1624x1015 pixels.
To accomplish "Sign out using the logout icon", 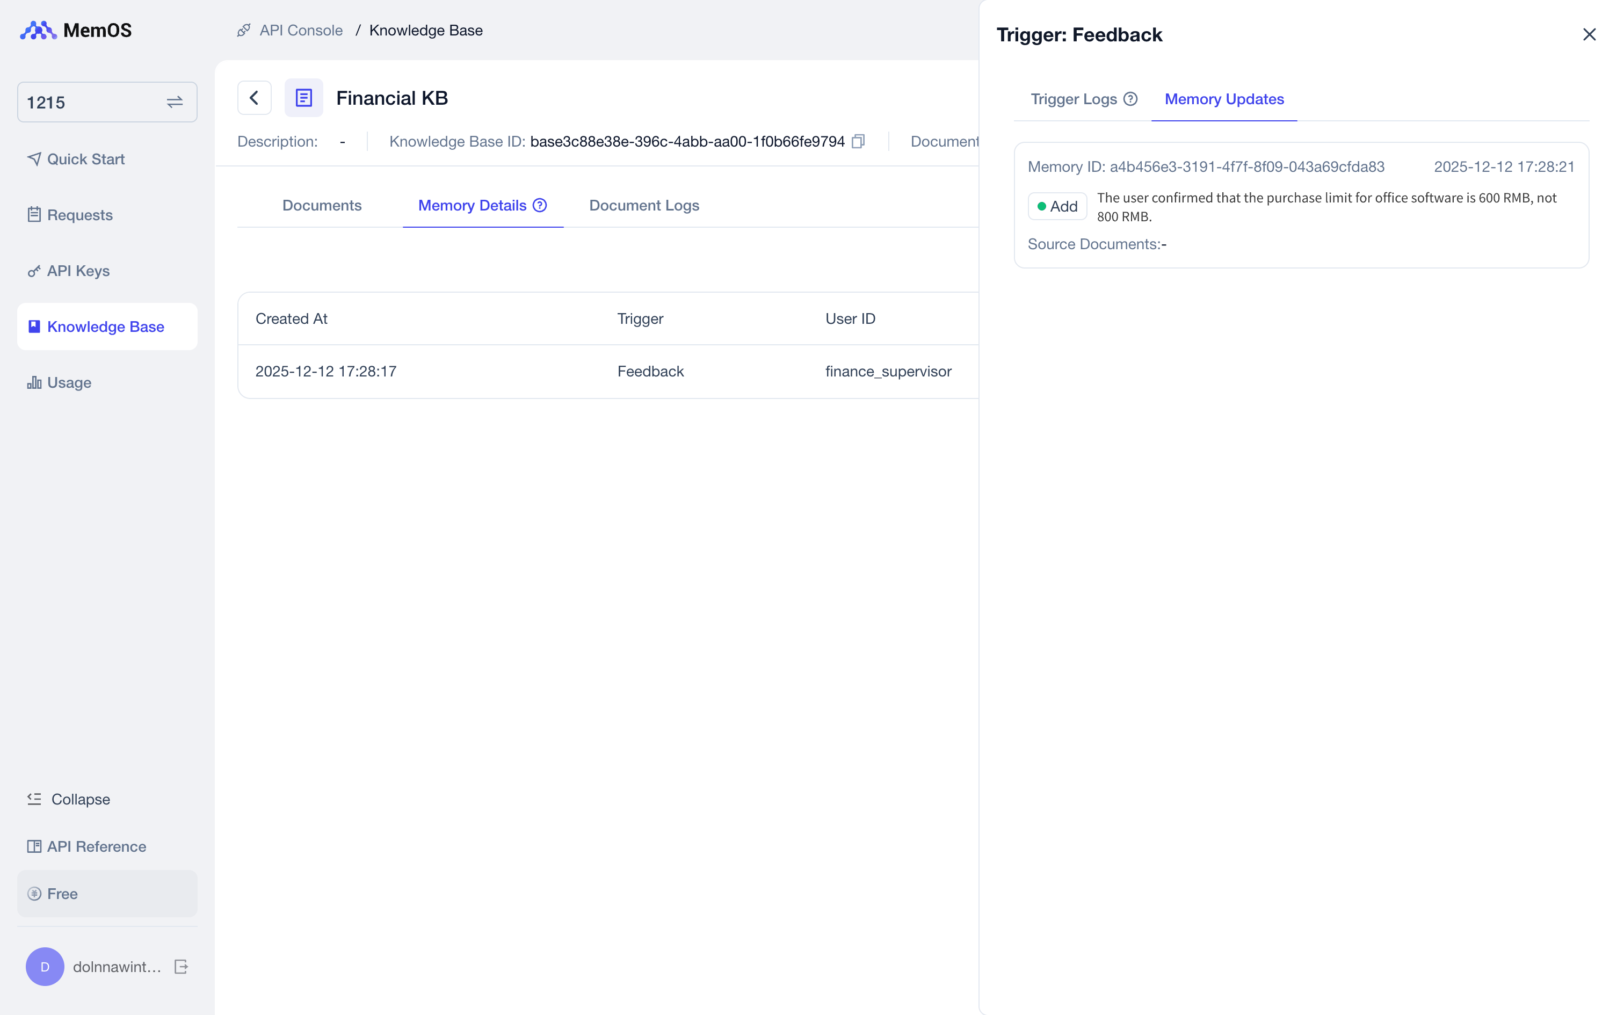I will [x=182, y=967].
